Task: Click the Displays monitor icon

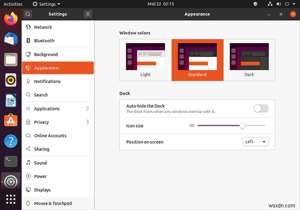Action: tap(28, 190)
